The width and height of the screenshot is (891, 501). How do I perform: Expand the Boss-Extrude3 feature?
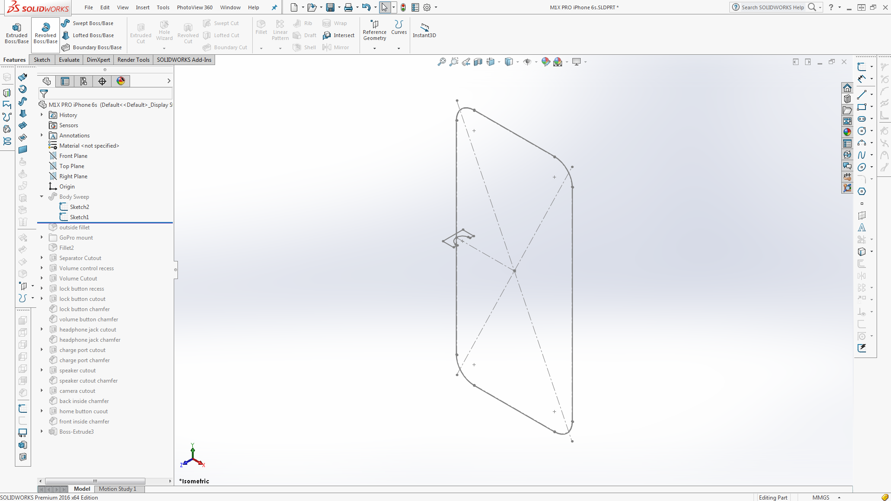[42, 431]
